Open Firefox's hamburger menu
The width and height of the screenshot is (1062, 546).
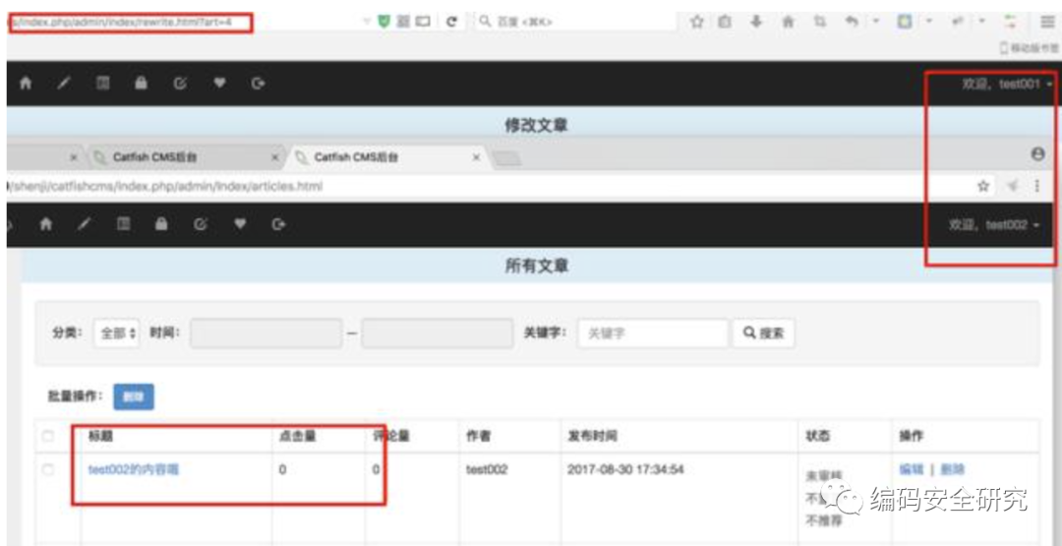coord(1047,22)
